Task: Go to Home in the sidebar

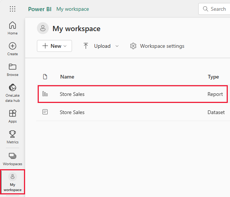Action: 13,28
